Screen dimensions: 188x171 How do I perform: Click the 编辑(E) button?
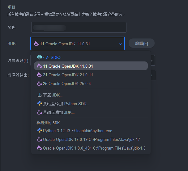pos(142,43)
